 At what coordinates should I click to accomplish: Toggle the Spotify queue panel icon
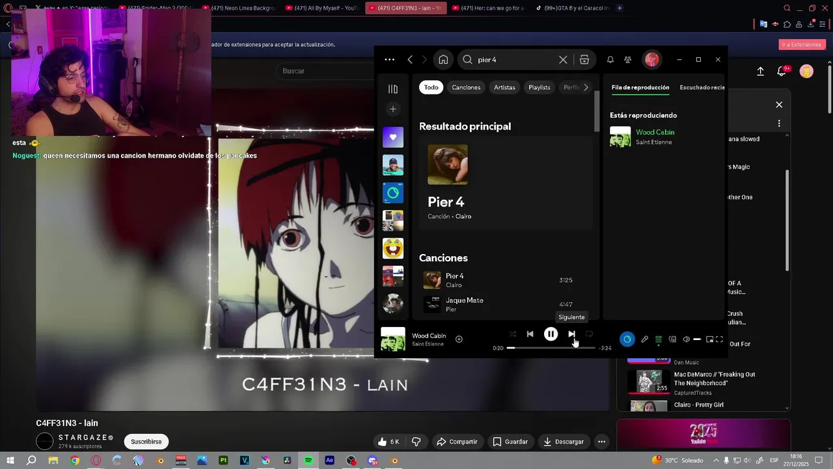(x=659, y=339)
